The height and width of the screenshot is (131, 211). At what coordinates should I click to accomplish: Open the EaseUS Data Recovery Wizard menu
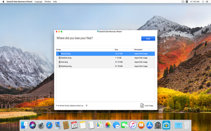coord(20,2)
